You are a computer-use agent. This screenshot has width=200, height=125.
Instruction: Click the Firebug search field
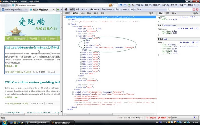click(180, 9)
